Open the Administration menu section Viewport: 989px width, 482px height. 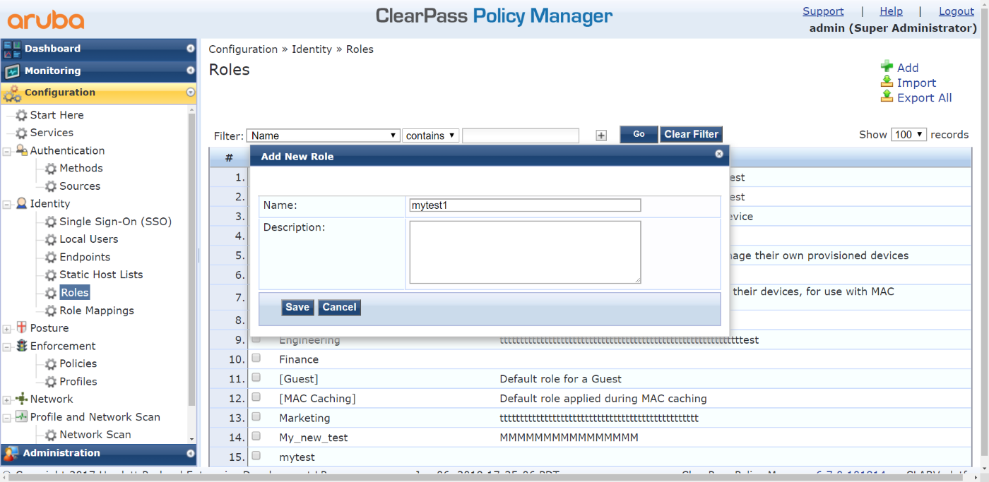(x=98, y=453)
